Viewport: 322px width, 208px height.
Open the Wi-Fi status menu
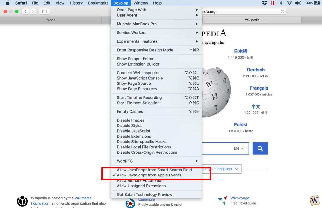coord(289,3)
